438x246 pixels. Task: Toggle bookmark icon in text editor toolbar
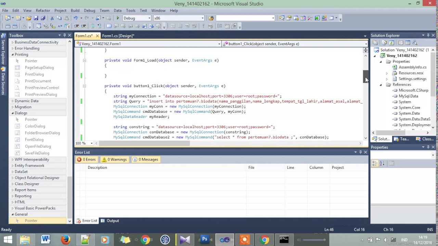[109, 26]
